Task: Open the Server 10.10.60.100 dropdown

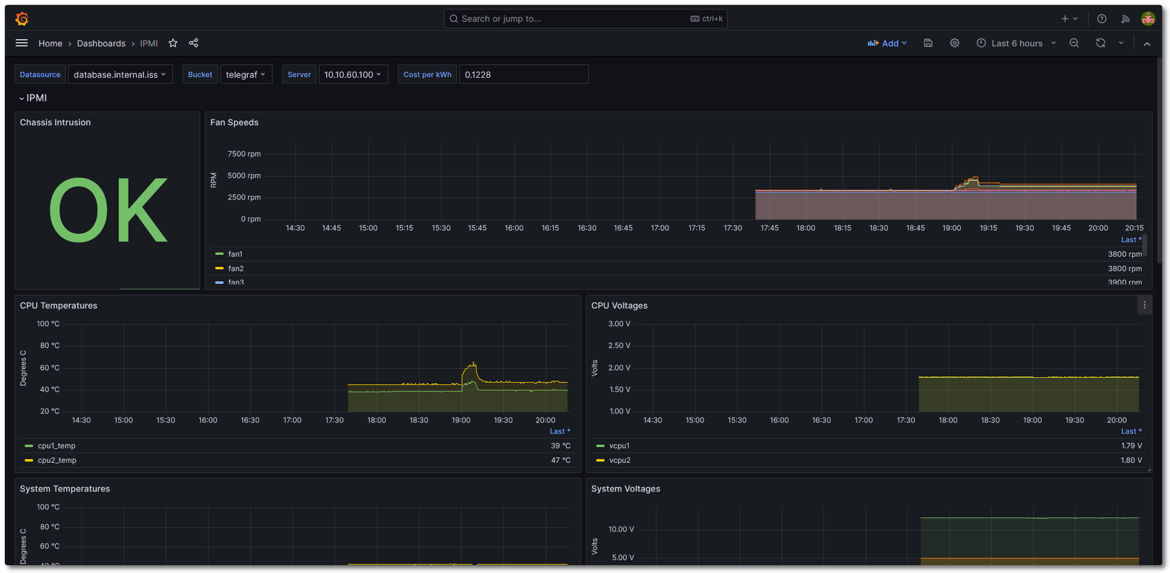Action: click(x=353, y=75)
